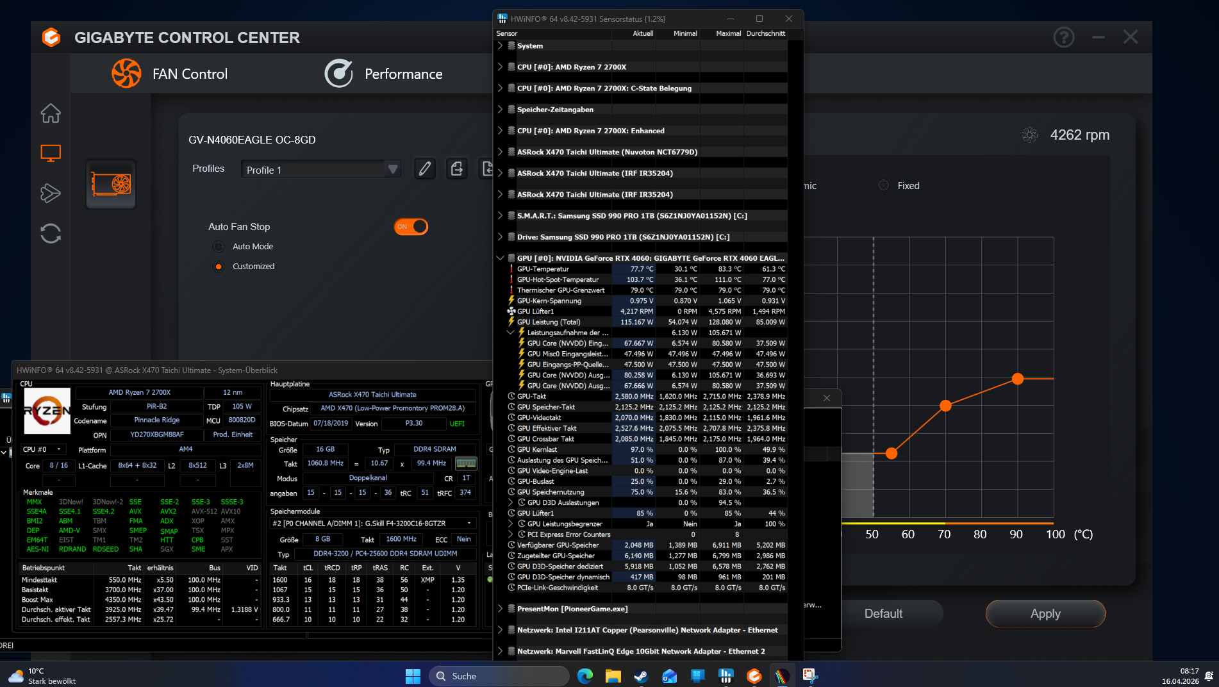Open the weather widget showing 10°C
The width and height of the screenshot is (1219, 687).
tap(42, 675)
